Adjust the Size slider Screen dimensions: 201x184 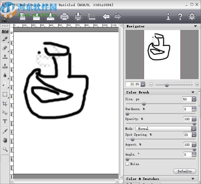pos(144,104)
